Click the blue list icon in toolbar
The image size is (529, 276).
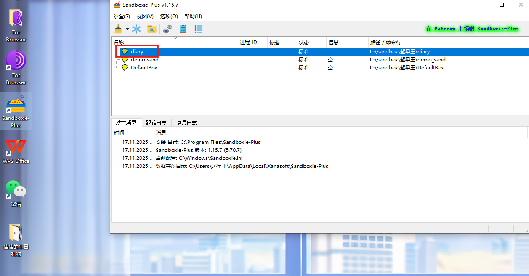point(199,29)
